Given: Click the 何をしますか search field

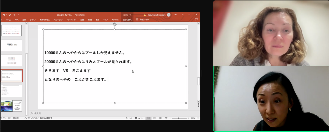Looking at the screenshot, I should pos(144,19).
